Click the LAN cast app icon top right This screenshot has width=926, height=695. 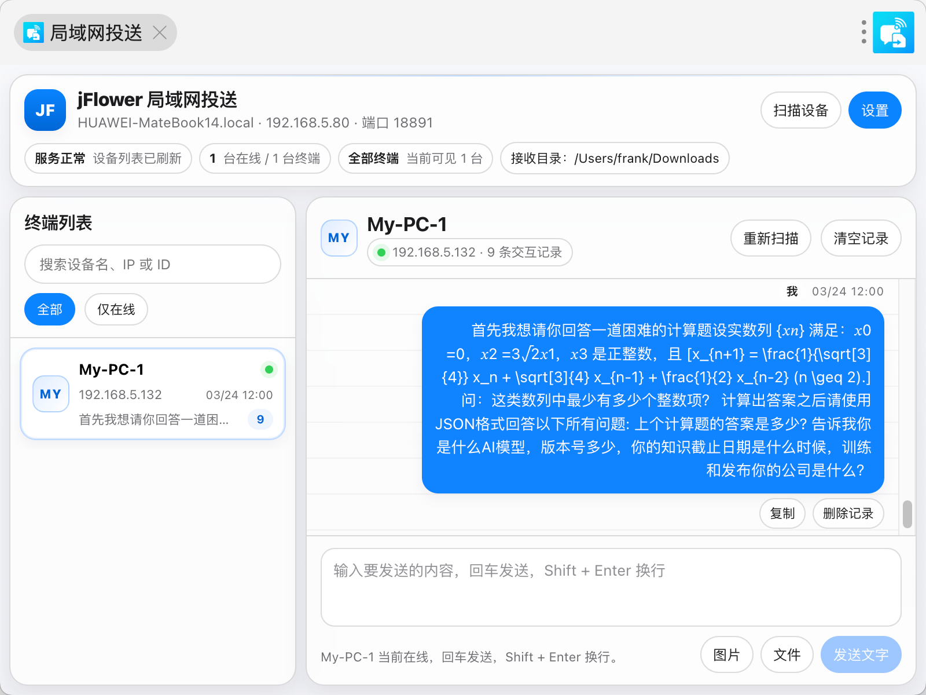click(893, 32)
